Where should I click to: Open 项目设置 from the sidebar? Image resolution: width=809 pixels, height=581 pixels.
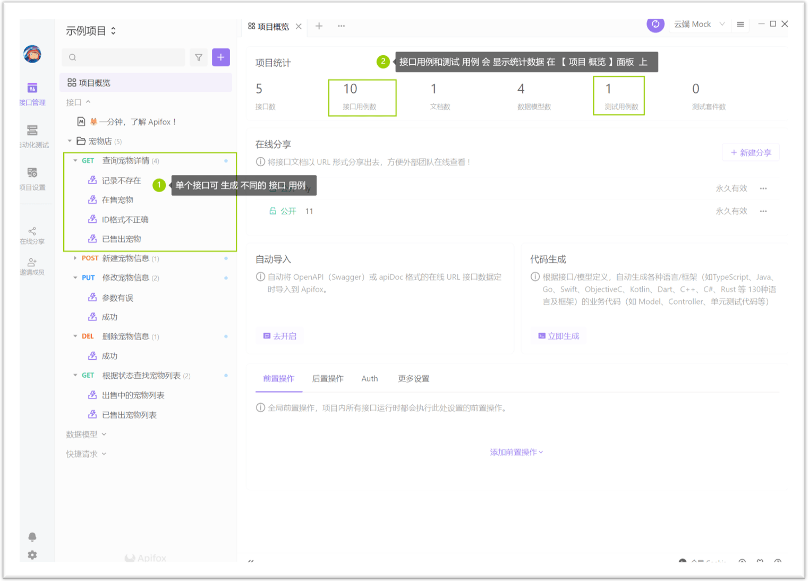pos(32,178)
